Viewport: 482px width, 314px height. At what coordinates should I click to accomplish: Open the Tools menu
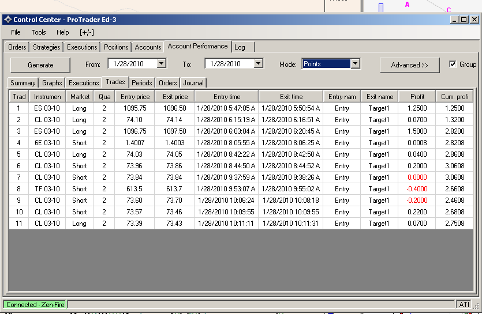pos(39,32)
